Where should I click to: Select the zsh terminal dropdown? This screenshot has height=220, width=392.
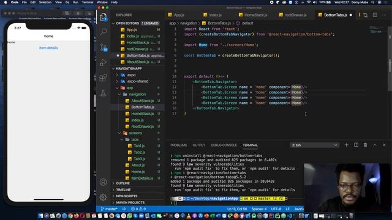(314, 145)
